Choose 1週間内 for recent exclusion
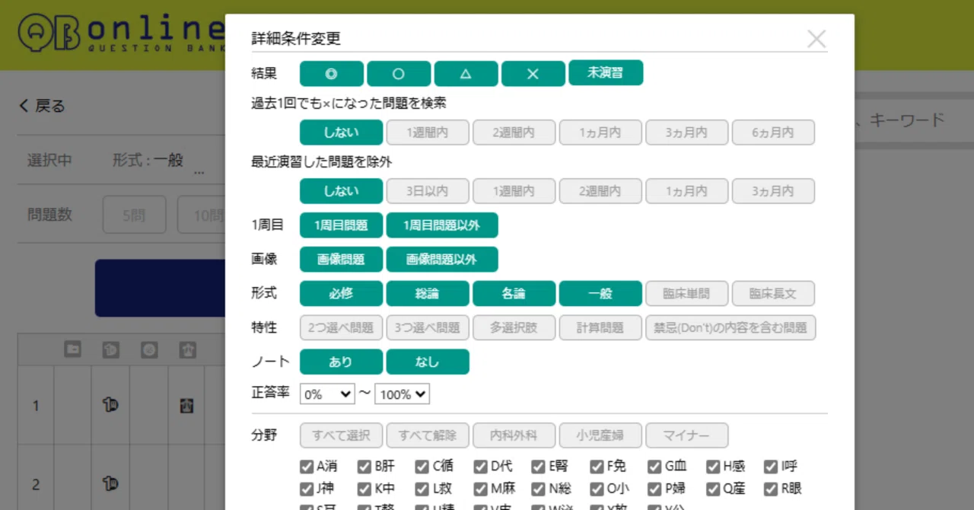Viewport: 974px width, 510px height. click(x=514, y=191)
